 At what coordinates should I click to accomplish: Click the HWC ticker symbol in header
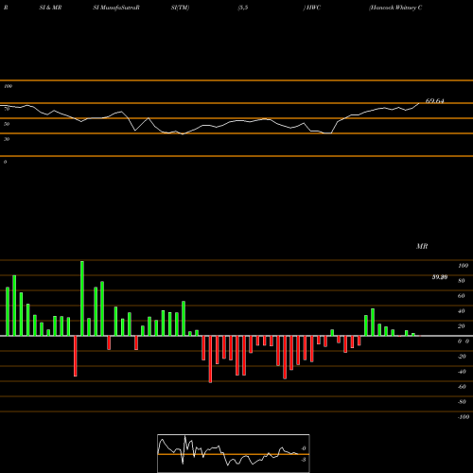(312, 8)
